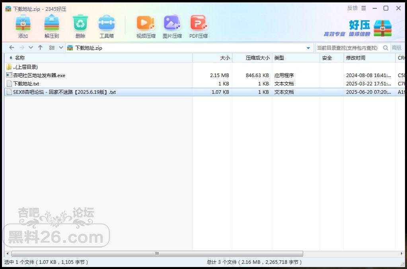This screenshot has height=269, width=407.
Task: Click the 高级 advanced search button
Action: coord(396,48)
